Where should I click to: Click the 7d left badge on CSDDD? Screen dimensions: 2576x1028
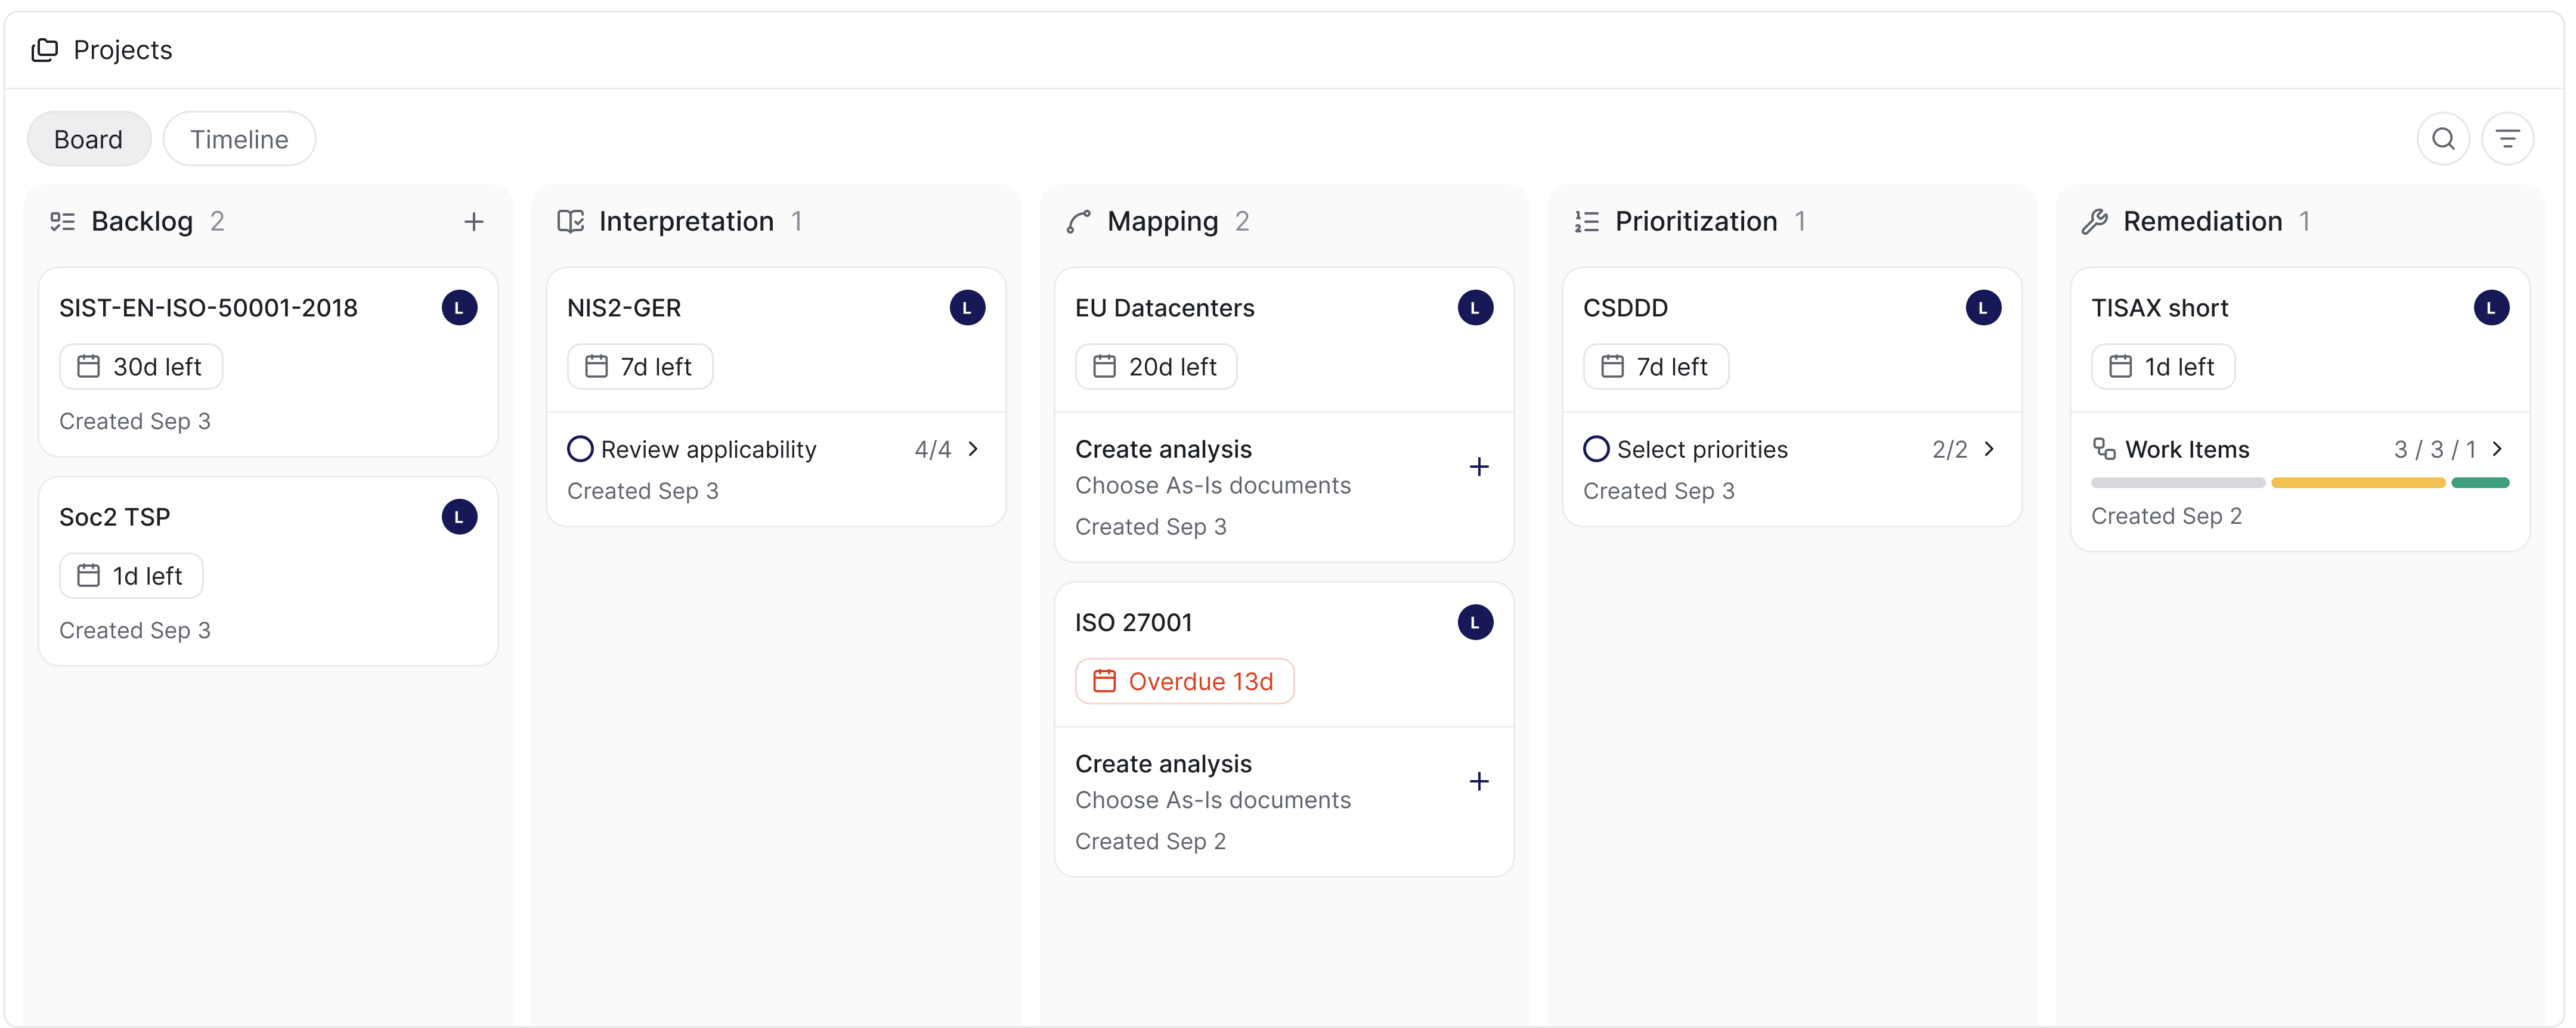(x=1656, y=367)
